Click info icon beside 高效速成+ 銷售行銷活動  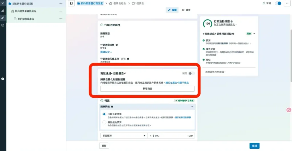pos(233,34)
